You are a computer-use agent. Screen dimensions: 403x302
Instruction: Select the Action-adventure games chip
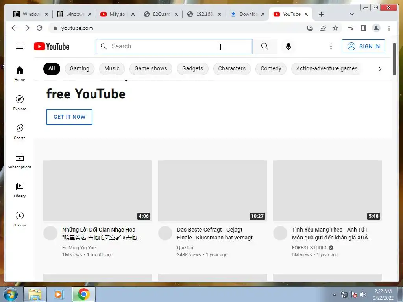[x=327, y=68]
